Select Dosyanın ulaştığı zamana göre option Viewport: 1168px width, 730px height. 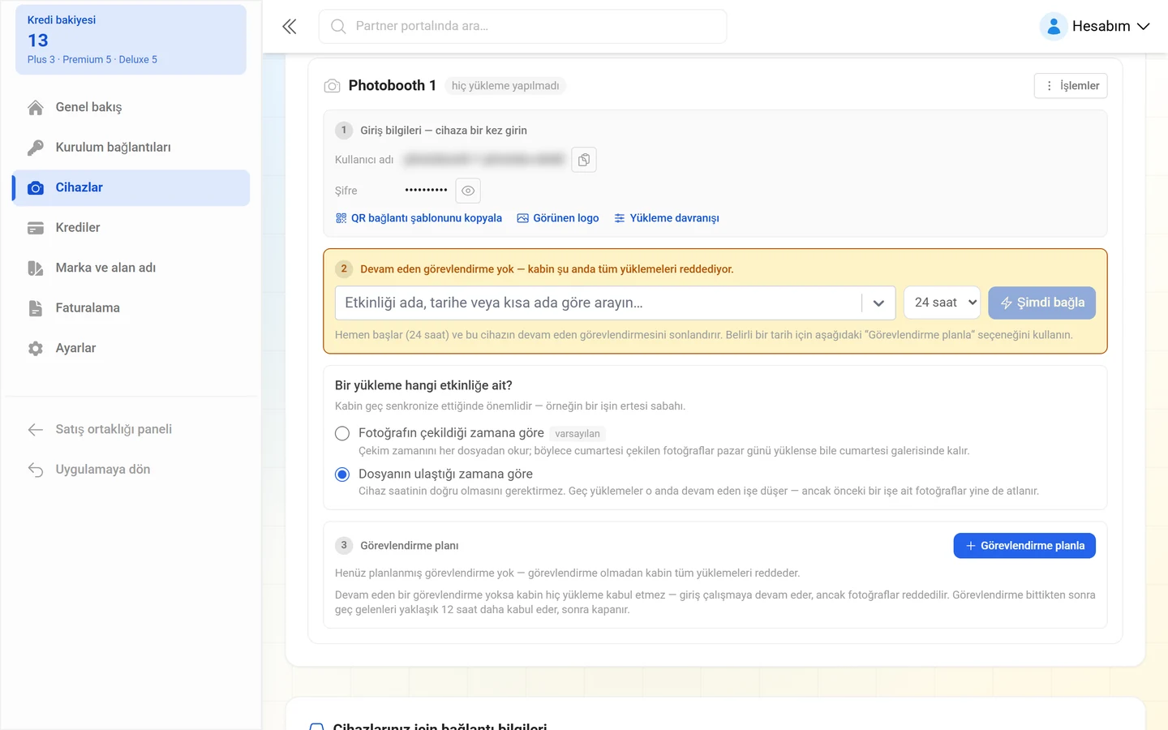click(342, 474)
